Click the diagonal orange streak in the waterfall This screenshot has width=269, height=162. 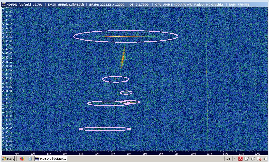[123, 58]
